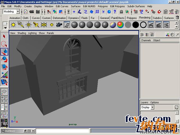Select the arrow Select tool
This screenshot has height=135, width=180.
pyautogui.click(x=4, y=36)
